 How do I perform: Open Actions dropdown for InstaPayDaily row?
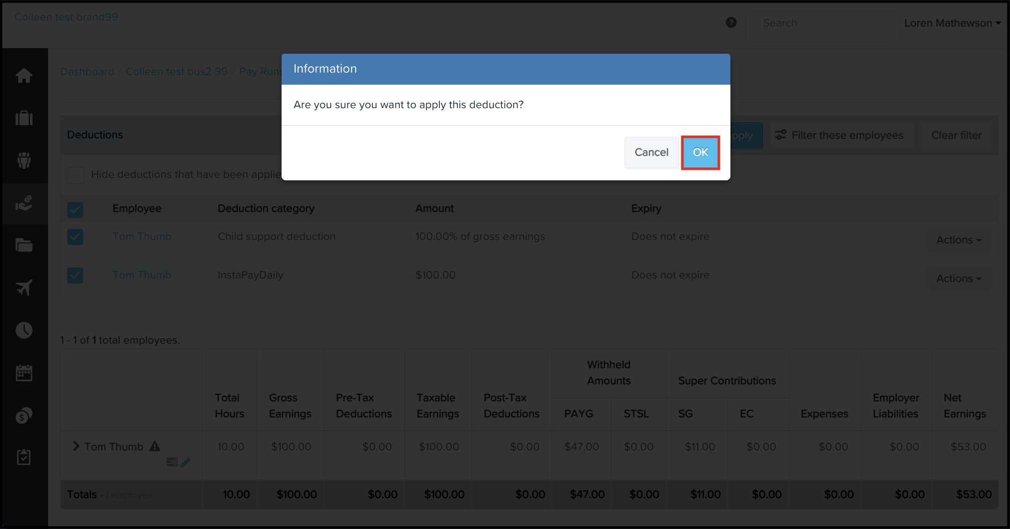coord(958,279)
